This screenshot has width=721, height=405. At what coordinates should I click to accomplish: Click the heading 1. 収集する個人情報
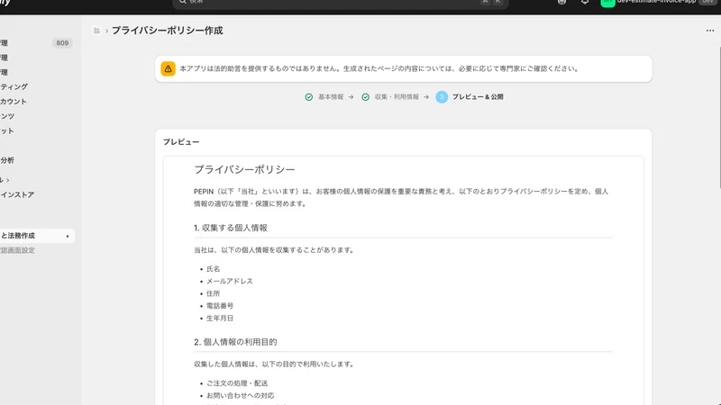231,228
